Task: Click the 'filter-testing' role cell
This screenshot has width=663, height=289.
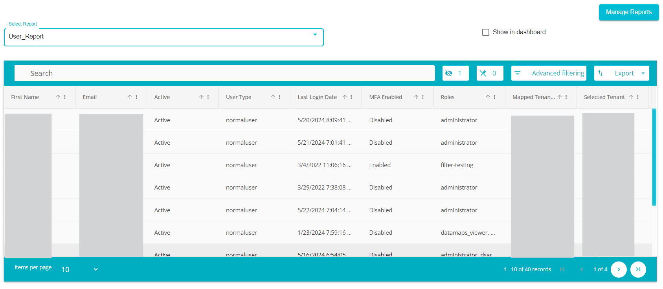Action: click(457, 165)
